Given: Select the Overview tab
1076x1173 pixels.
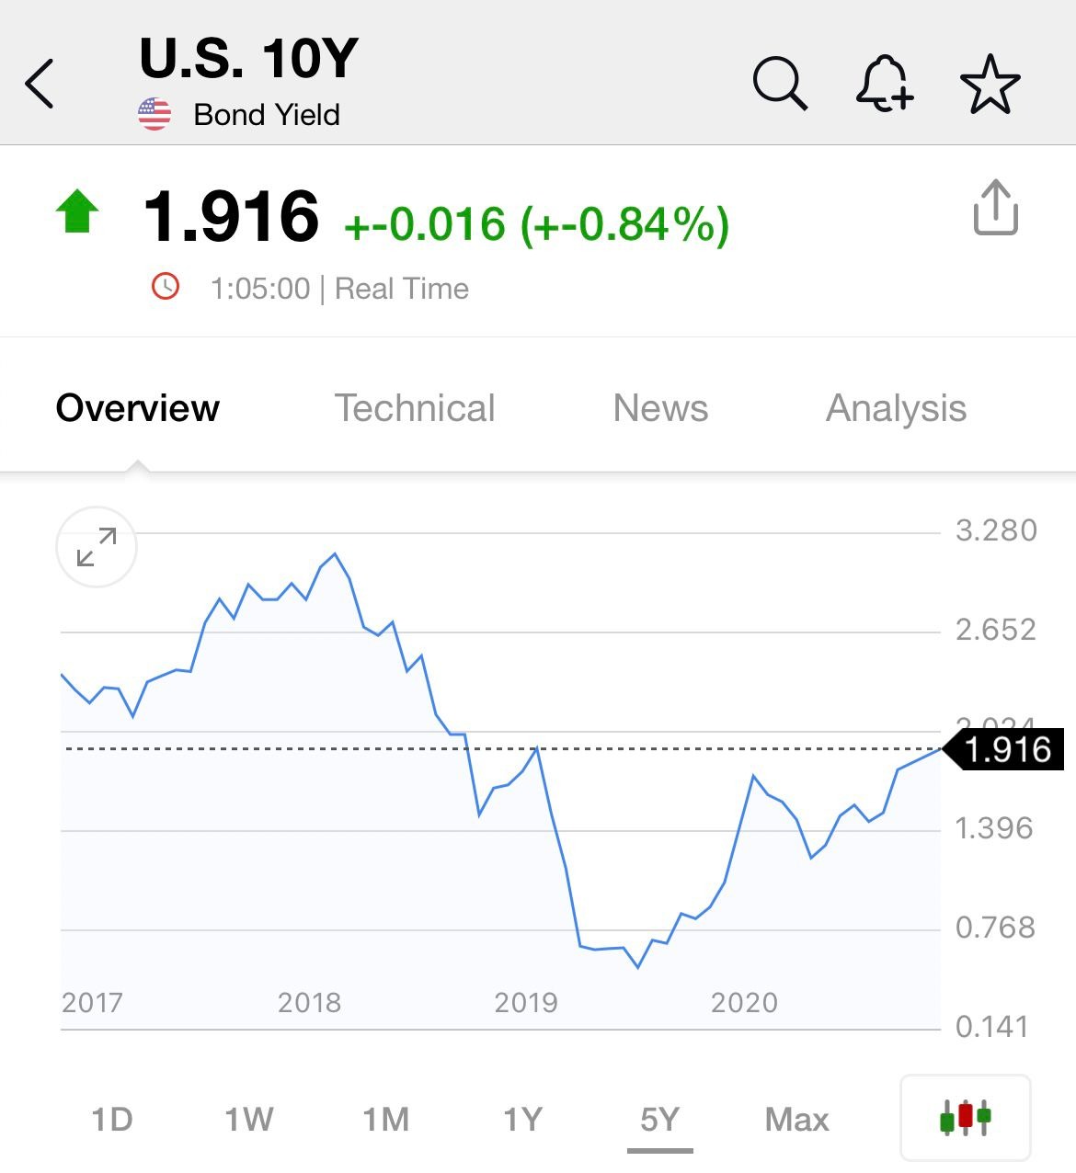Looking at the screenshot, I should point(137,408).
